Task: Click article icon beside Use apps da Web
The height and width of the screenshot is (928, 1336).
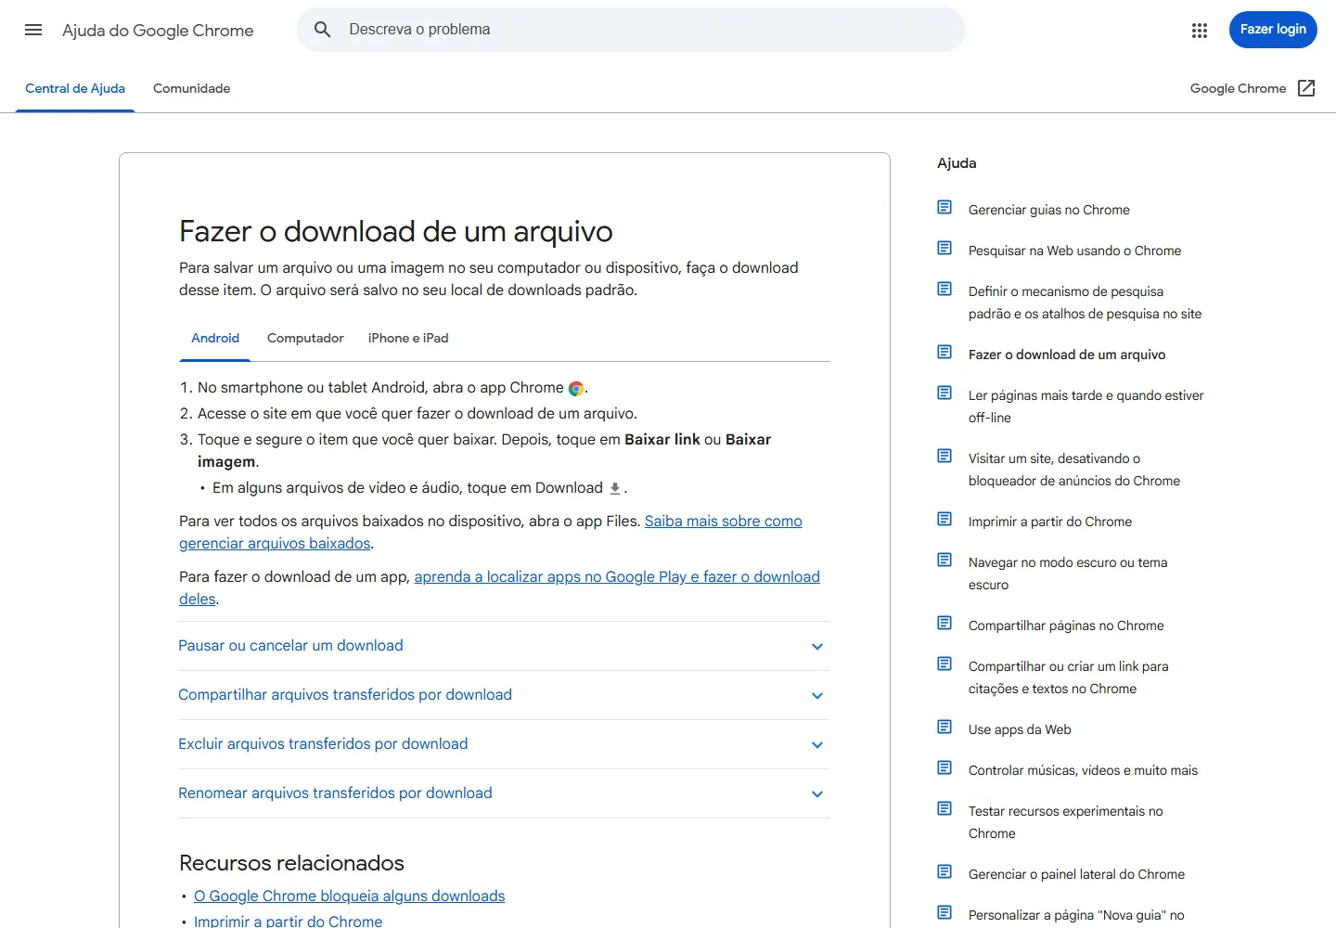Action: 944,727
